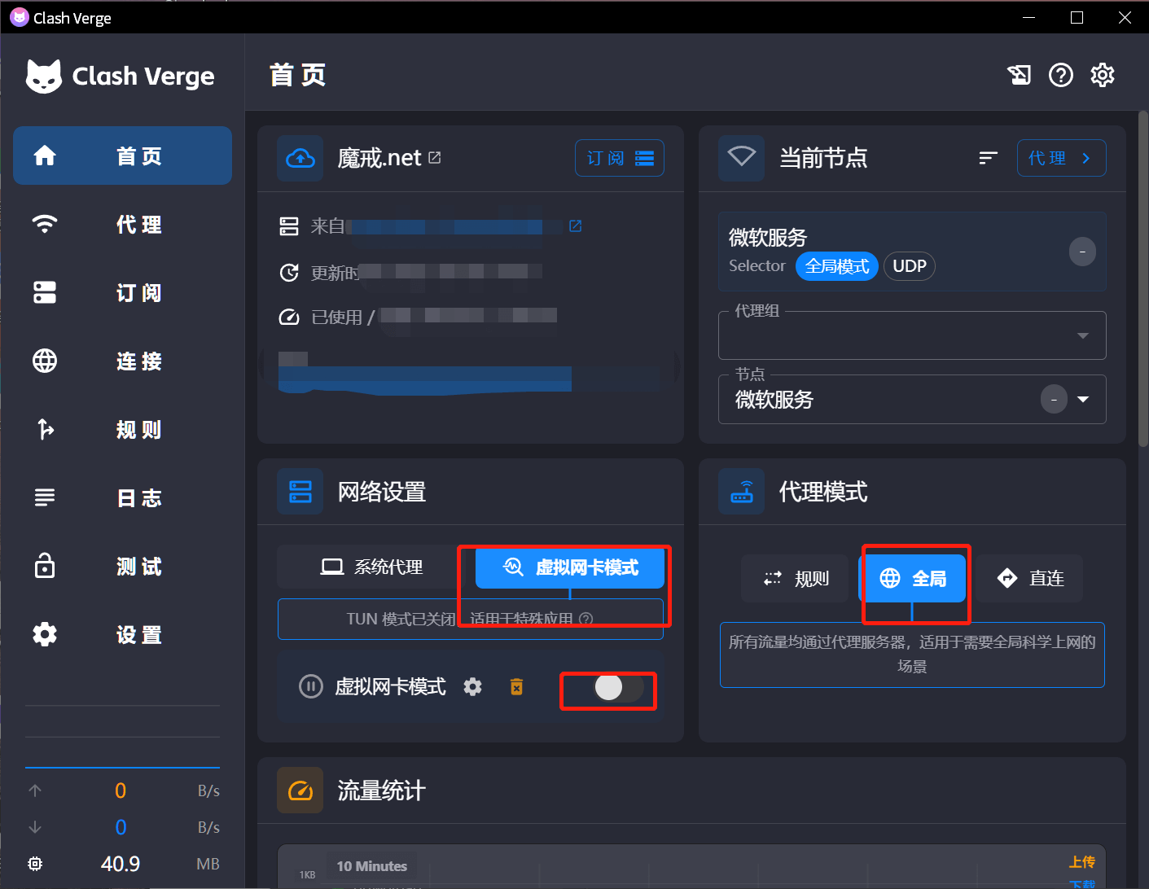The height and width of the screenshot is (889, 1149).
Task: Go to the 首页 page in sidebar
Action: coord(122,155)
